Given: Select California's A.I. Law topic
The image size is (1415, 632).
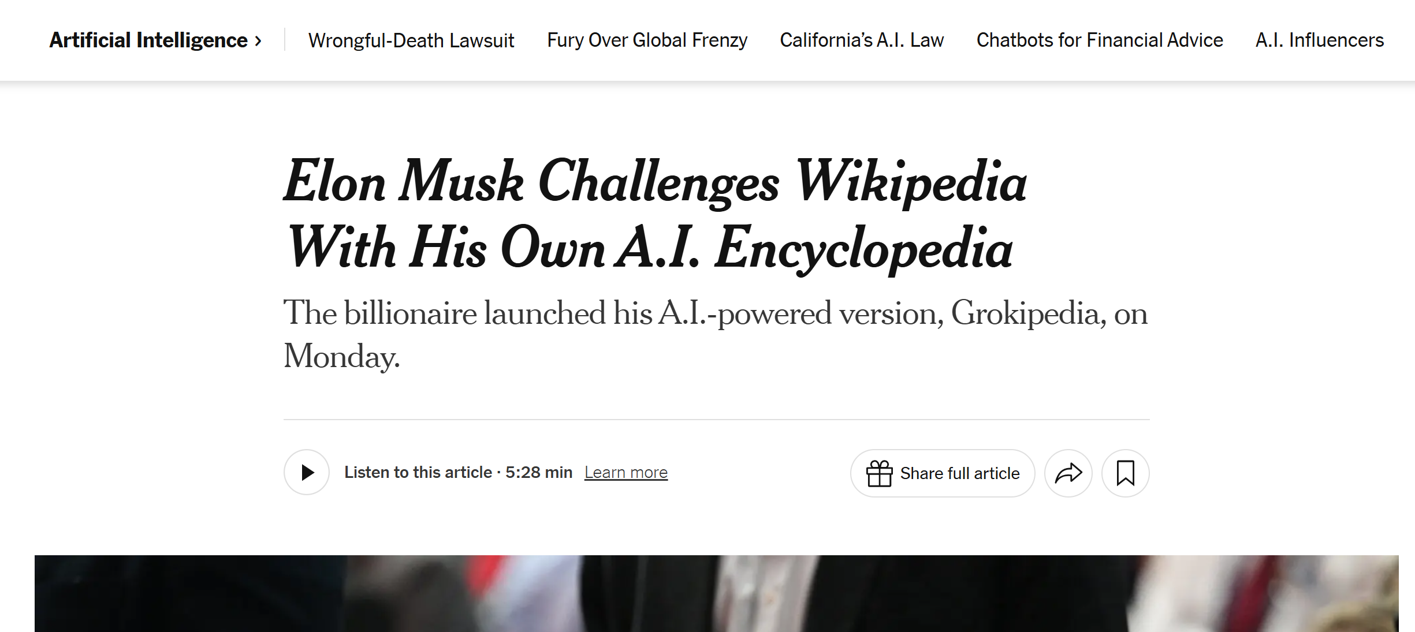Looking at the screenshot, I should (862, 40).
